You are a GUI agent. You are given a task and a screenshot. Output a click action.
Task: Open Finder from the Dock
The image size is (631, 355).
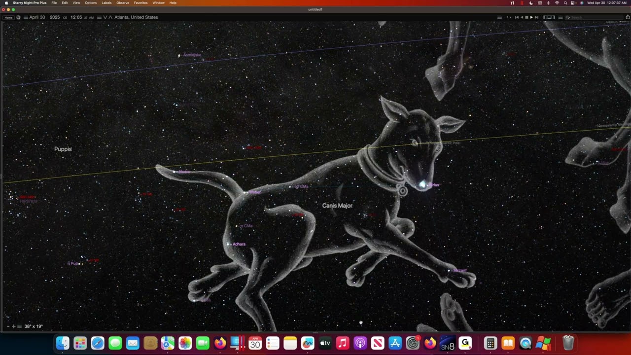pos(63,343)
